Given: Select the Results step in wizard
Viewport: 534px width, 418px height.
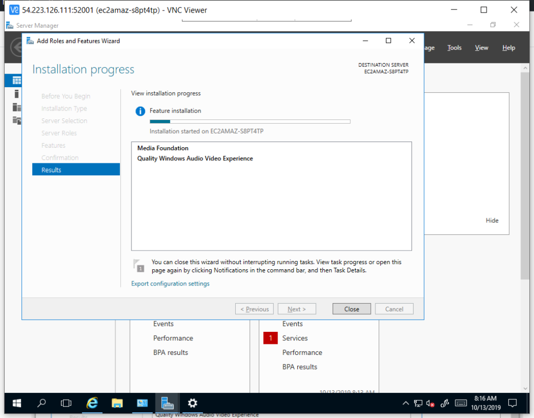Looking at the screenshot, I should pyautogui.click(x=76, y=170).
